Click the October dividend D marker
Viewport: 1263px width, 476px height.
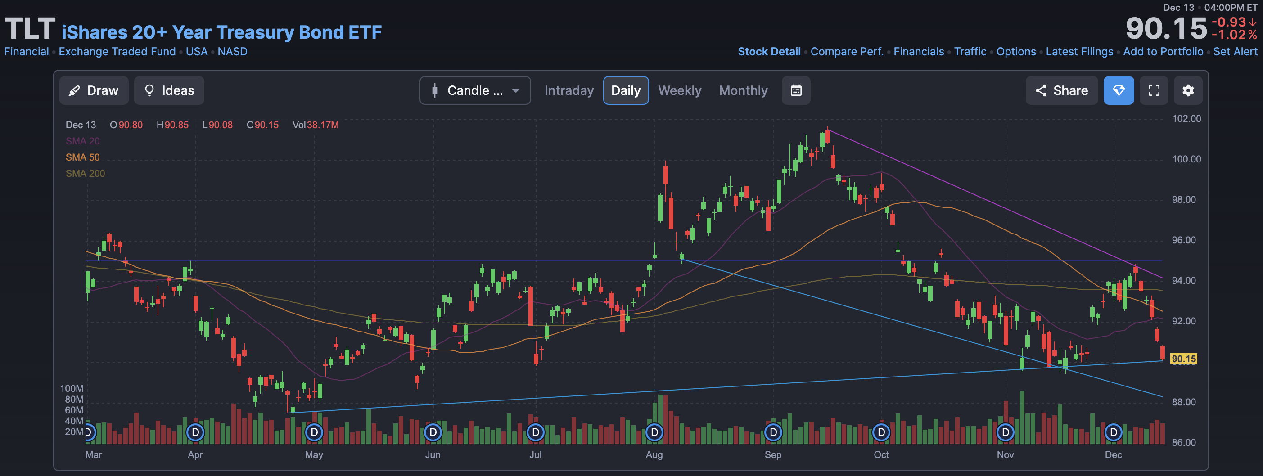pyautogui.click(x=881, y=432)
